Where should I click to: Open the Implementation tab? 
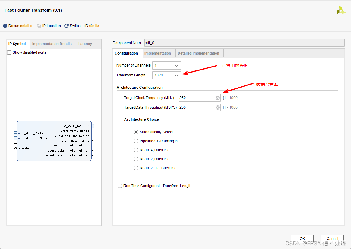pyautogui.click(x=158, y=53)
